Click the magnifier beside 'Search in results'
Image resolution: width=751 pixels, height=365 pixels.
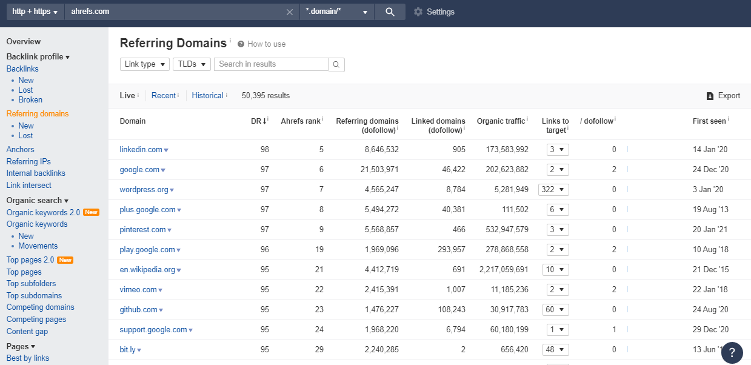pos(336,64)
